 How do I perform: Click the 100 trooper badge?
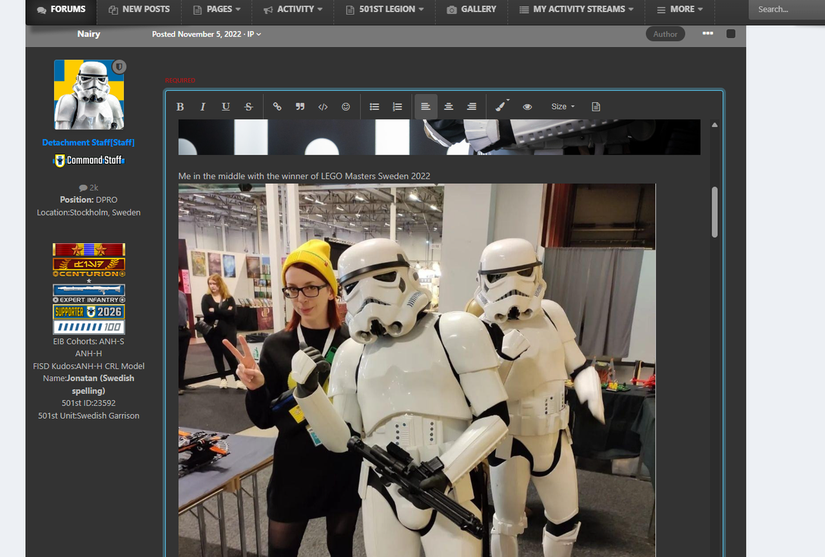[89, 327]
